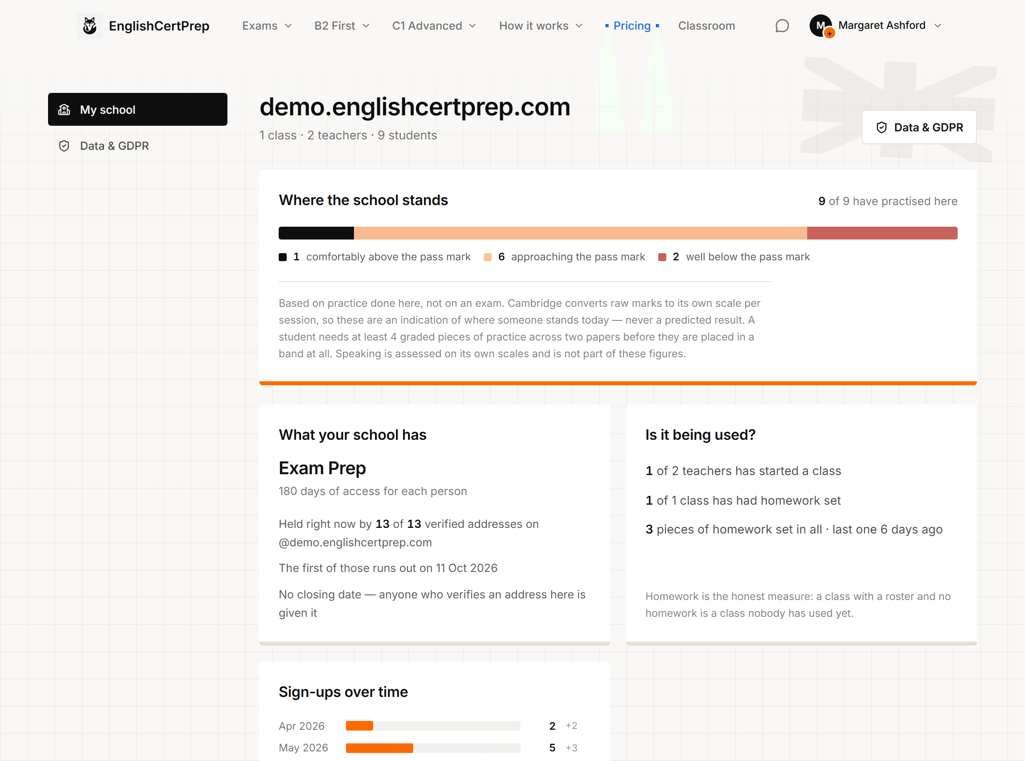Click the Data & GDPR button at top right

coord(919,128)
